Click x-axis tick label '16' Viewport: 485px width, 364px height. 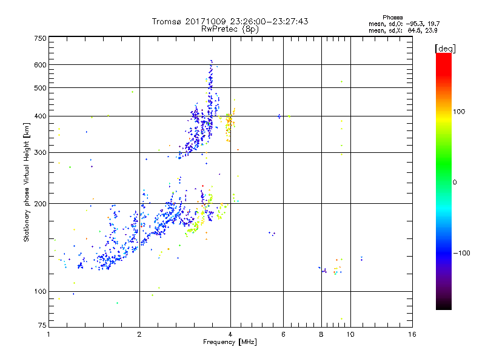pos(412,334)
